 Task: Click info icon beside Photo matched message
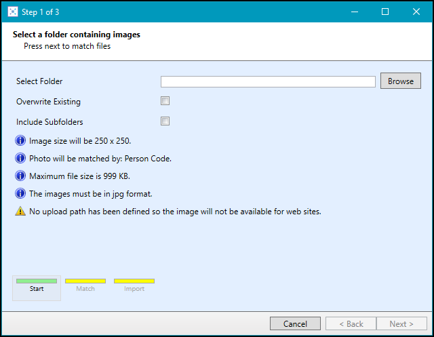[20, 158]
